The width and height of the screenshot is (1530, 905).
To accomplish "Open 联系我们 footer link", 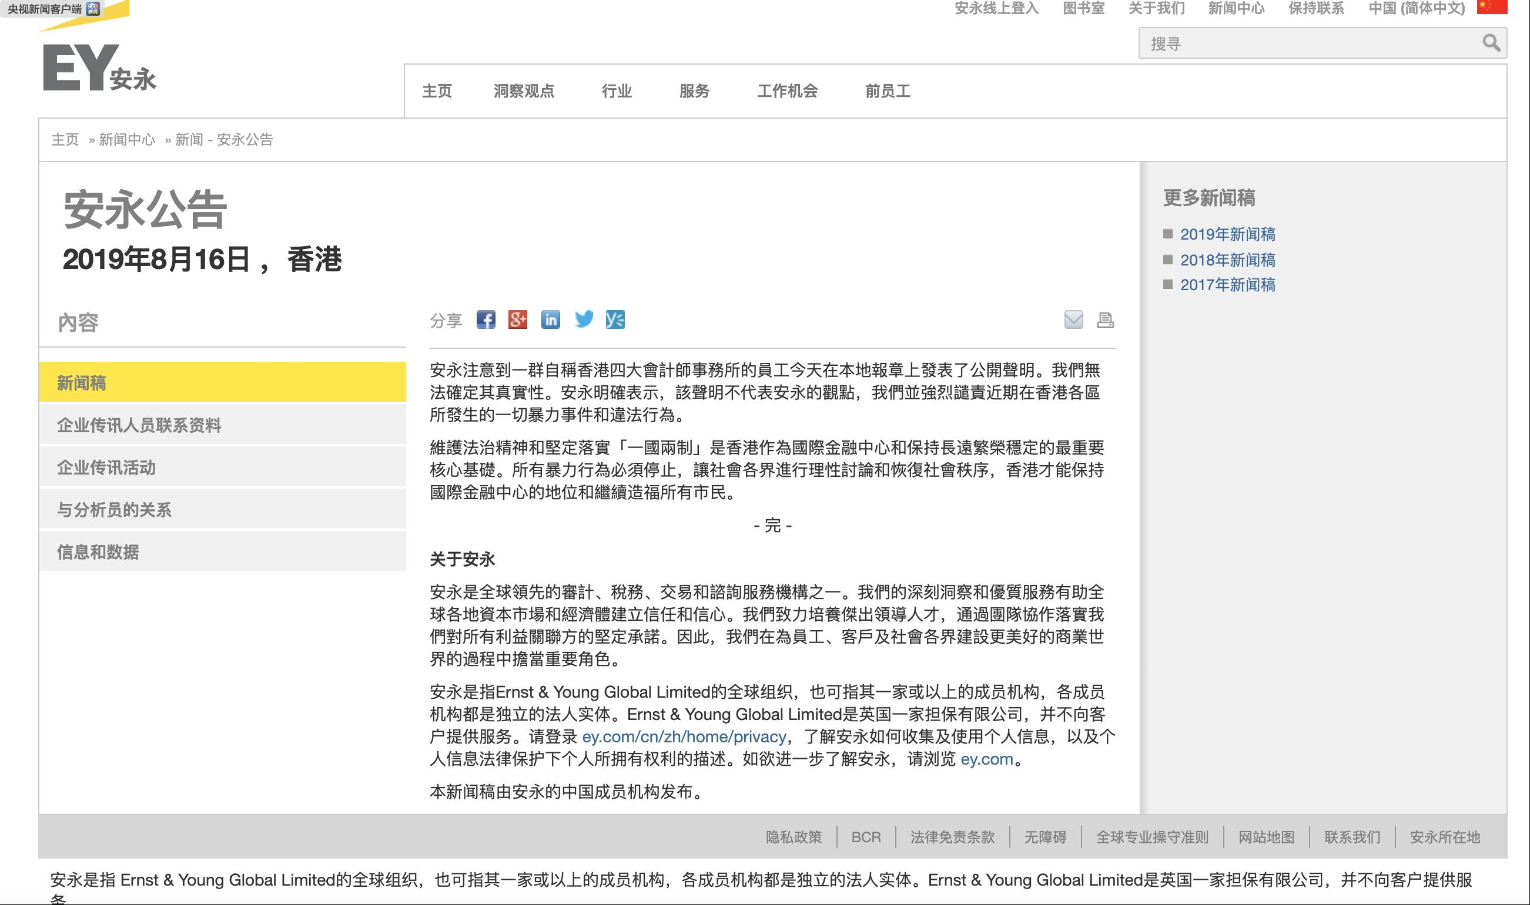I will pos(1352,837).
